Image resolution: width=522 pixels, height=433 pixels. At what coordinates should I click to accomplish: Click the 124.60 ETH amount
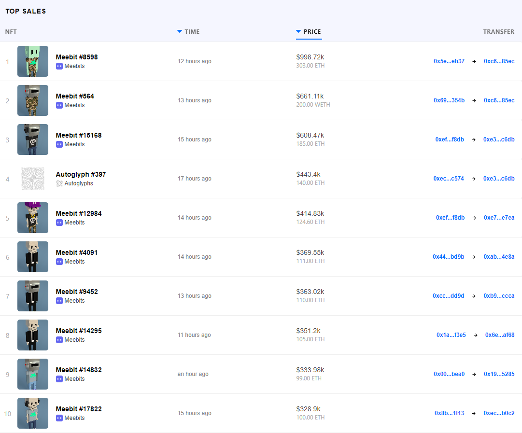coord(310,222)
